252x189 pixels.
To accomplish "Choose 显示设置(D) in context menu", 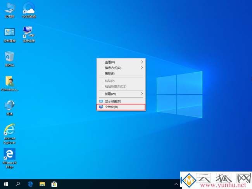I will (x=121, y=101).
